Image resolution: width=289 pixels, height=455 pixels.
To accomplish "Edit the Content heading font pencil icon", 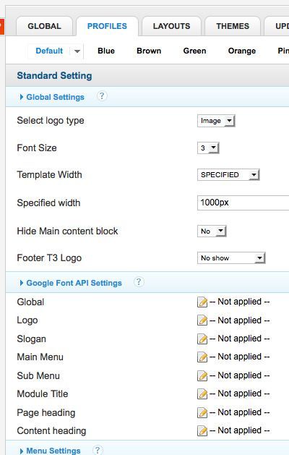I will pos(202,430).
